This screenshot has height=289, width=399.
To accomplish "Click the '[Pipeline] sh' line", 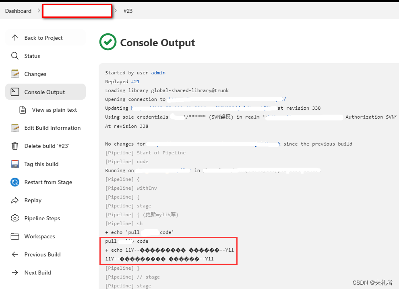I will pos(124,223).
